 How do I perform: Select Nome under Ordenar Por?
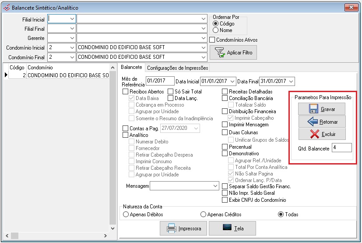coord(215,30)
